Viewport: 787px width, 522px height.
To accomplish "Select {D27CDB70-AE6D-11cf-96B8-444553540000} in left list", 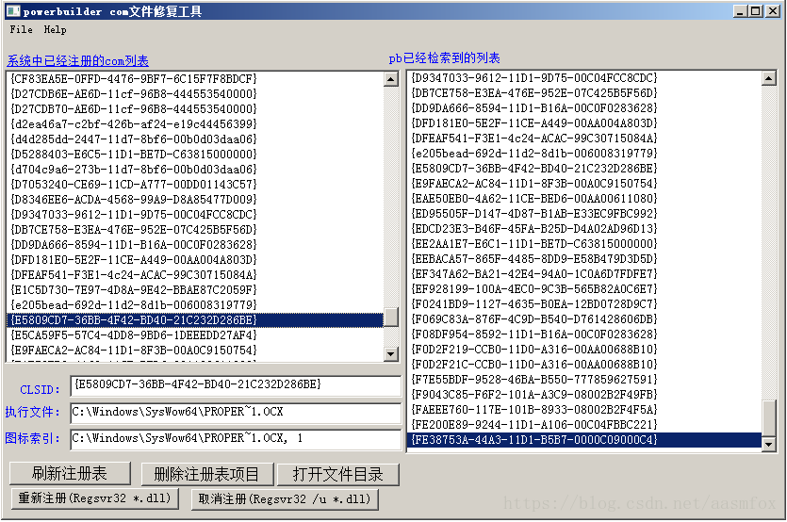I will tap(195, 109).
